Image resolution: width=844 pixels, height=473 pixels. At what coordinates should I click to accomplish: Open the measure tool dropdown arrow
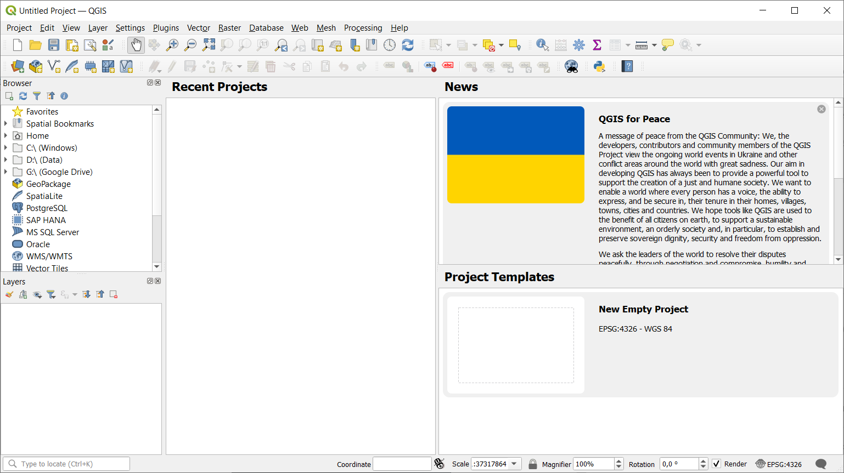point(654,45)
